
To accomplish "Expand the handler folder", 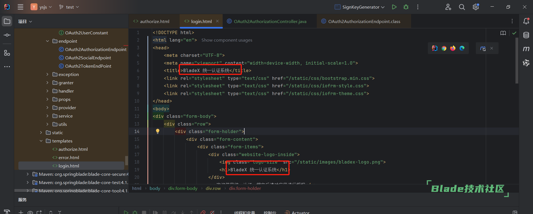I will pyautogui.click(x=47, y=91).
